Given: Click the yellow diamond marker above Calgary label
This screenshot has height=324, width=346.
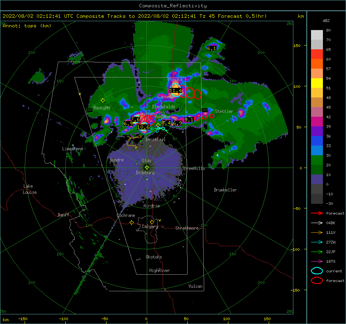Looking at the screenshot, I should (152, 222).
